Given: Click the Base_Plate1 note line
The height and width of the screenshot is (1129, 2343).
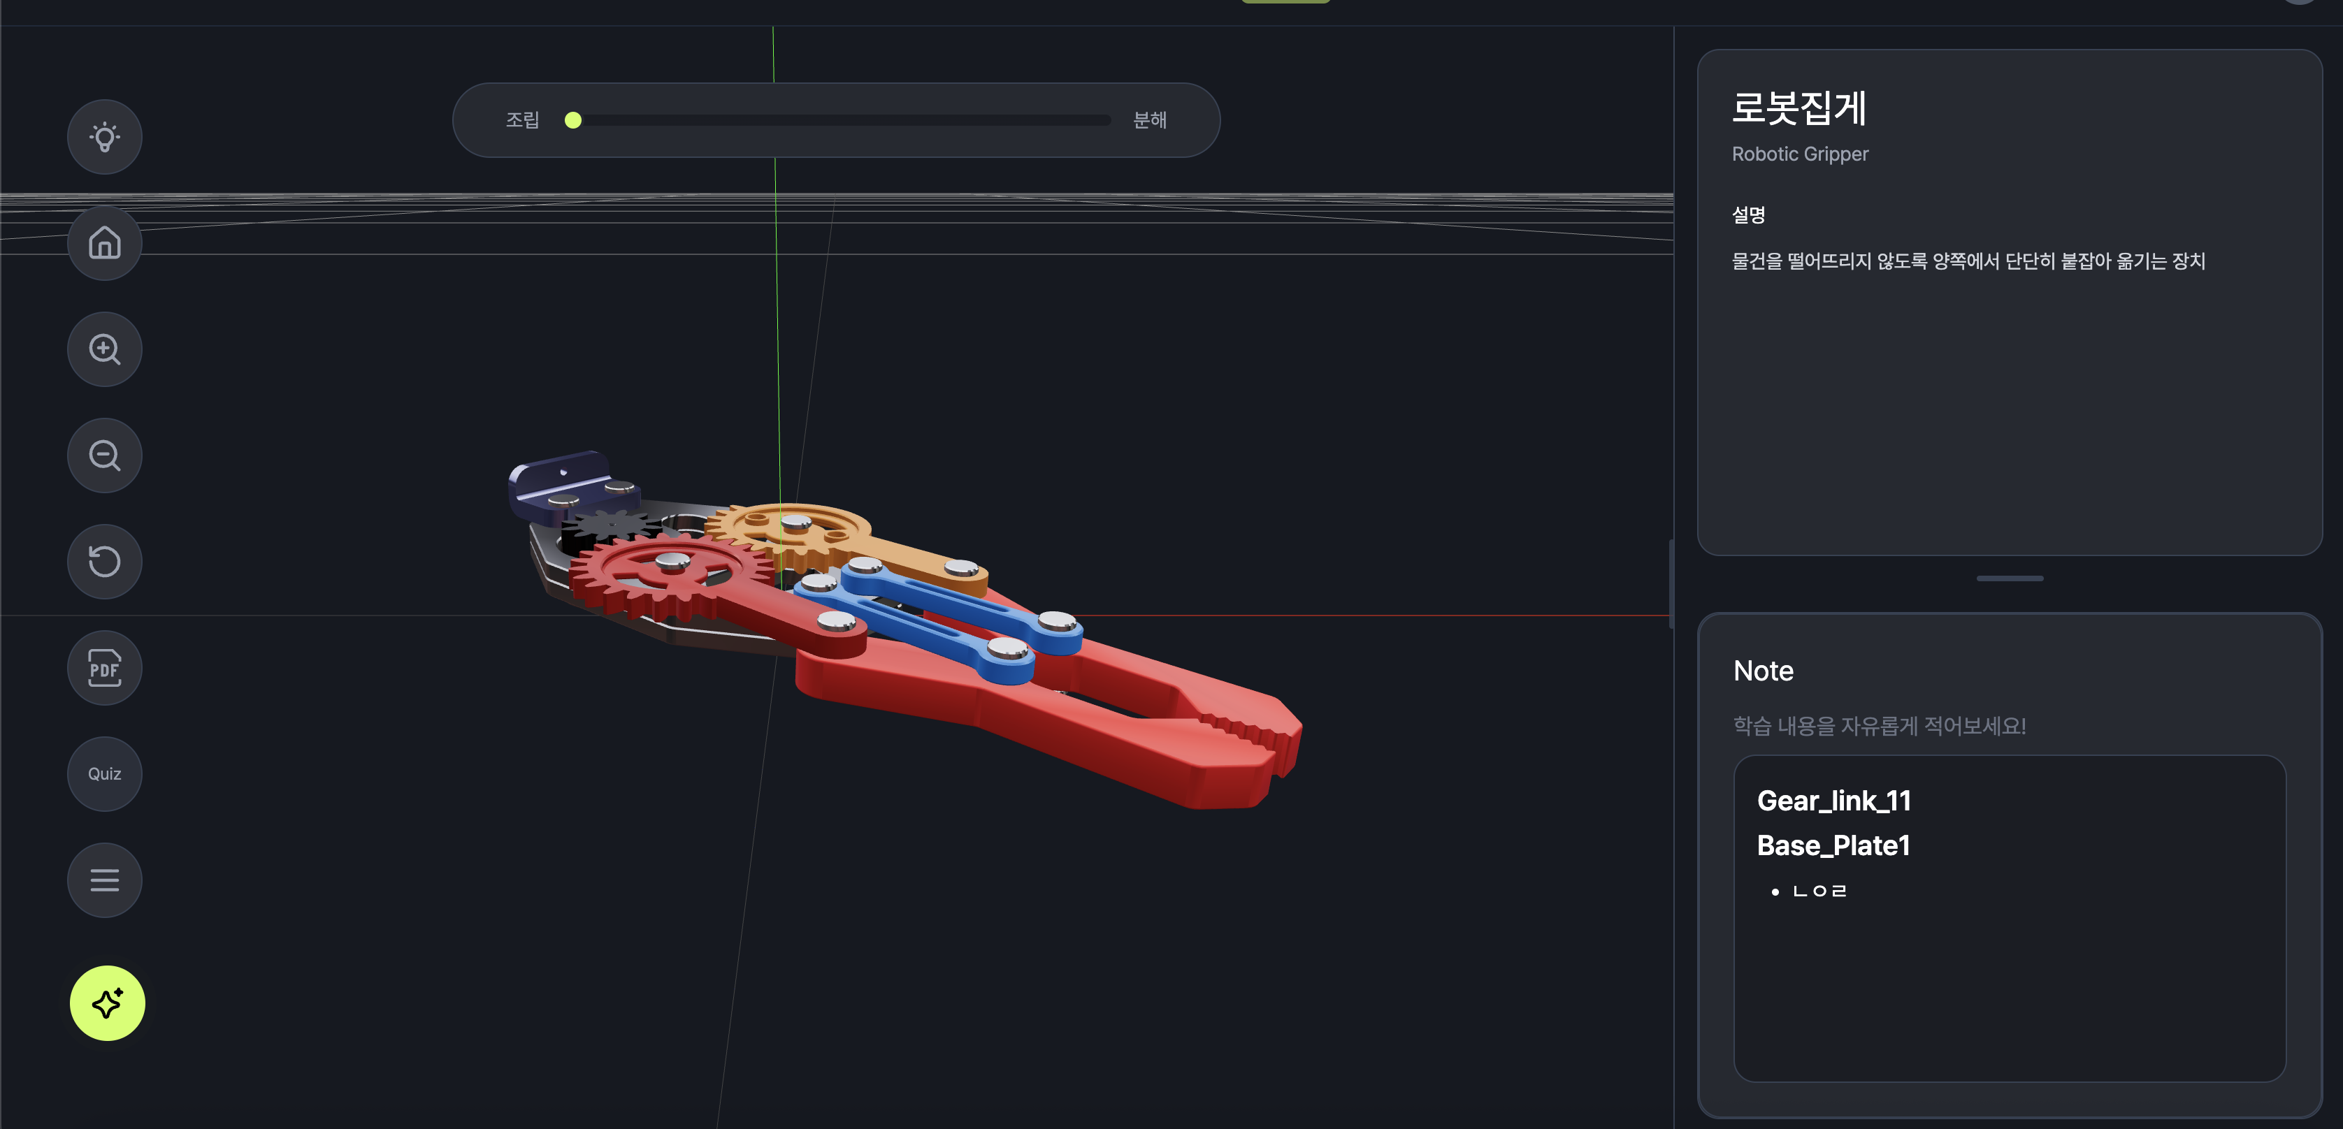Looking at the screenshot, I should click(1833, 845).
